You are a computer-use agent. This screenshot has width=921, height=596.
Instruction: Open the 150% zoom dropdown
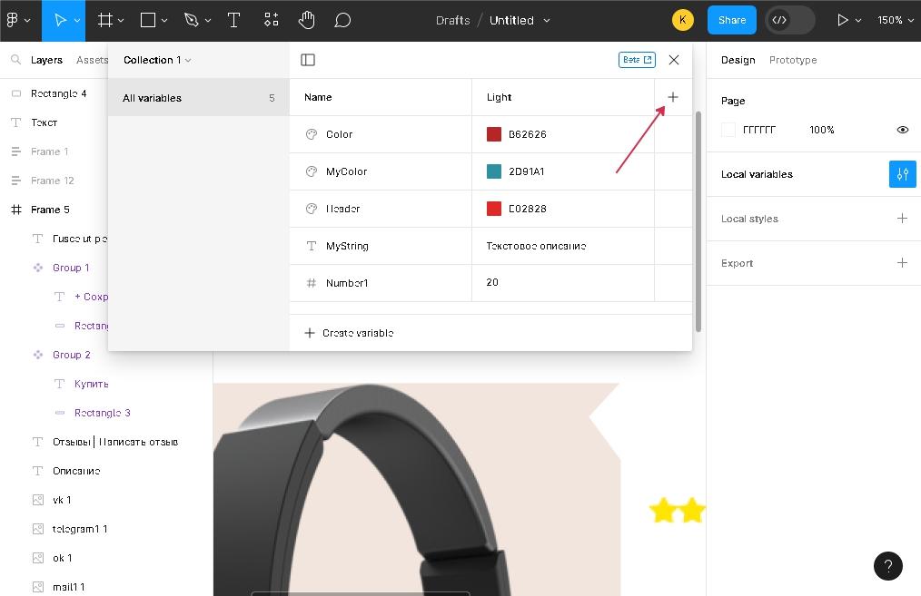(895, 20)
